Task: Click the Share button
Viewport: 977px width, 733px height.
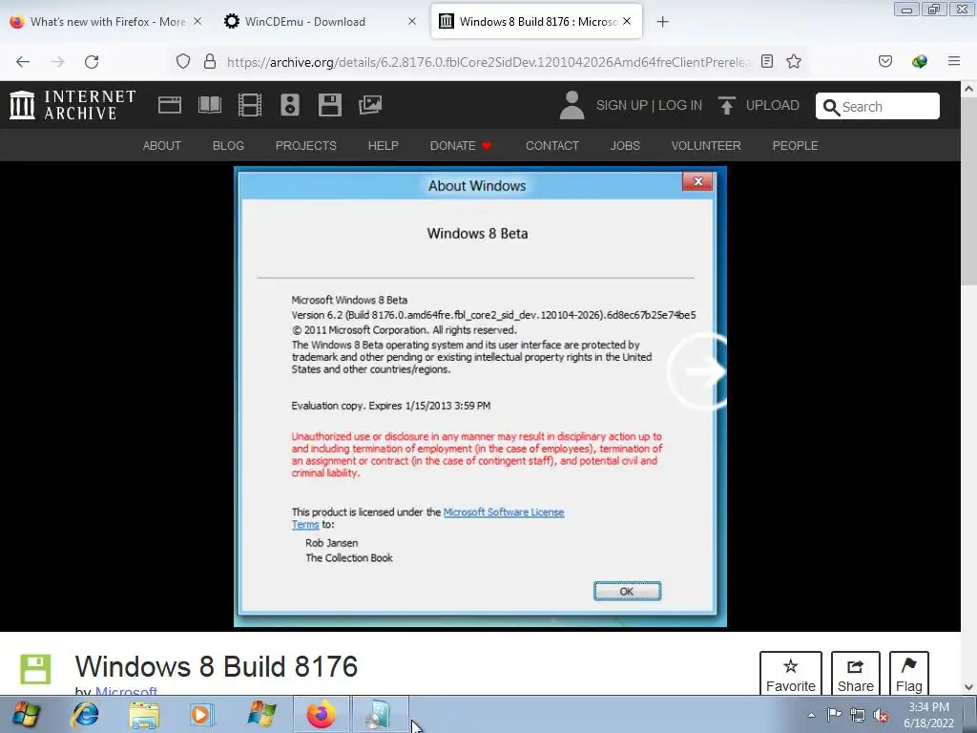Action: [x=856, y=674]
